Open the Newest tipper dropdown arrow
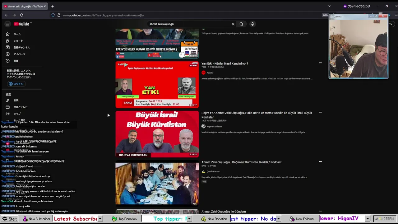 coord(279,219)
